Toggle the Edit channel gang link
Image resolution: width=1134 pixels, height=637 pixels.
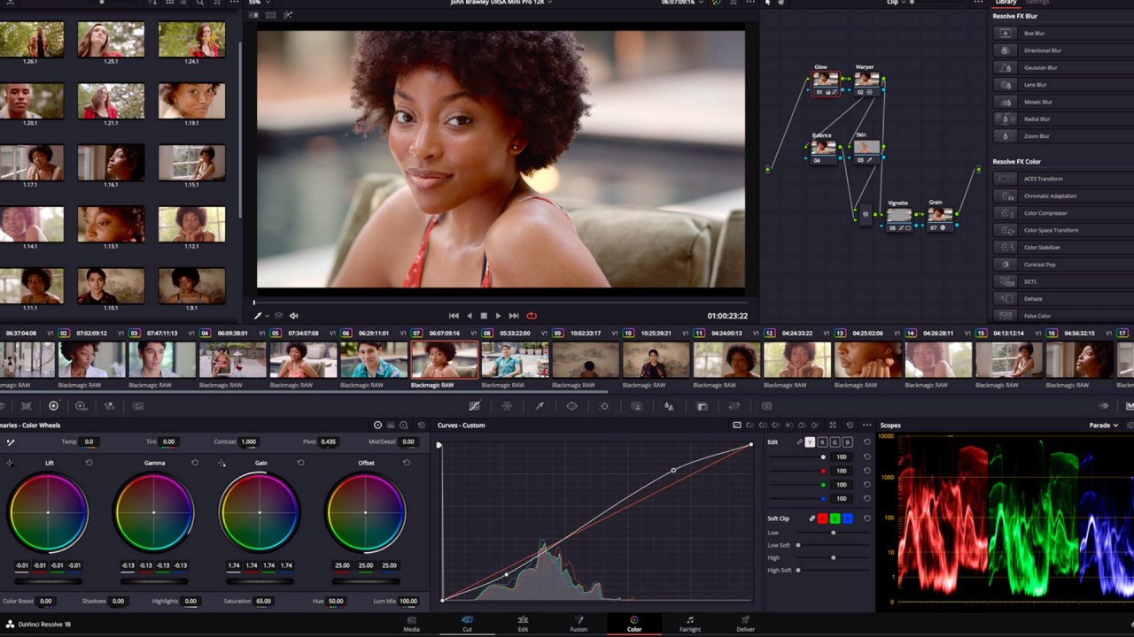[x=799, y=441]
